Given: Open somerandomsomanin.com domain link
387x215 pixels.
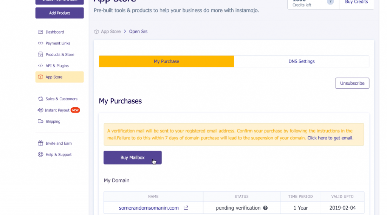Looking at the screenshot, I should click(x=149, y=208).
